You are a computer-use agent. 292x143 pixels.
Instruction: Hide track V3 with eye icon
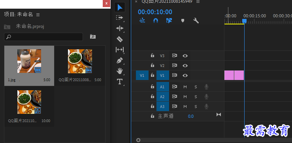[x=185, y=56]
